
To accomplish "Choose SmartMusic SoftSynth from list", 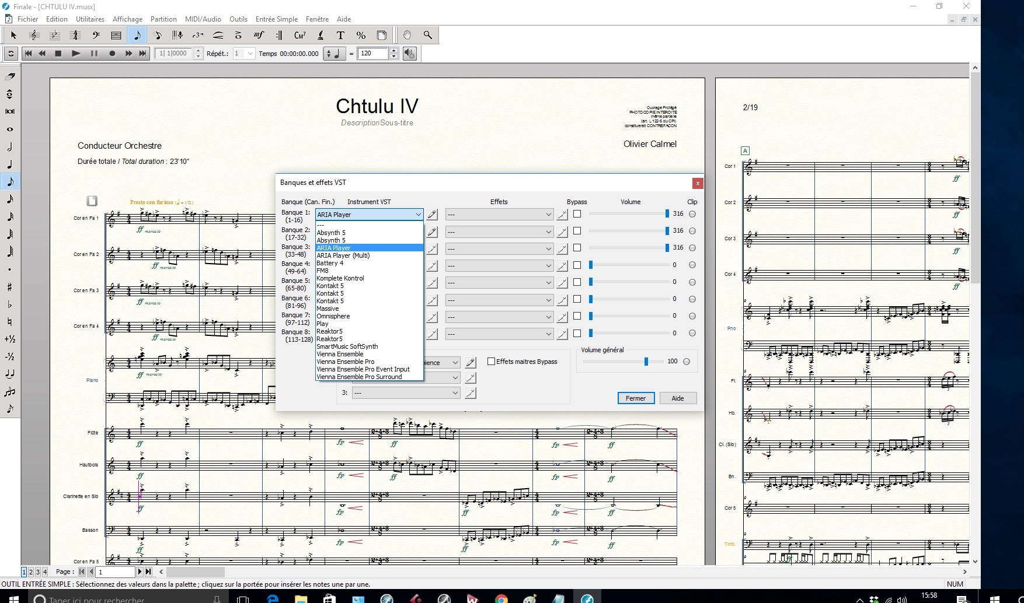I will (369, 346).
